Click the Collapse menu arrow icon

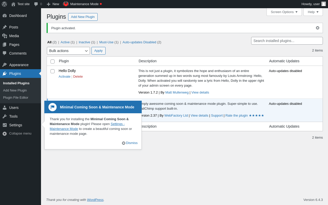pos(5,134)
